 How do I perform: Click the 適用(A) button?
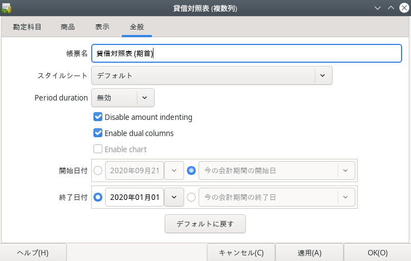coord(310,253)
